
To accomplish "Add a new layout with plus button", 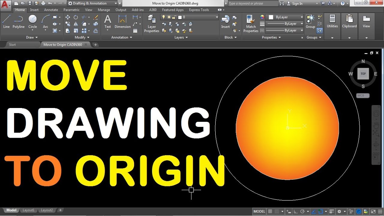I will [60, 210].
